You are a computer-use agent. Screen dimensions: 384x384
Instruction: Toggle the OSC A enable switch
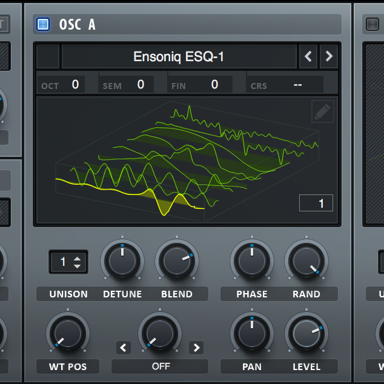point(43,24)
